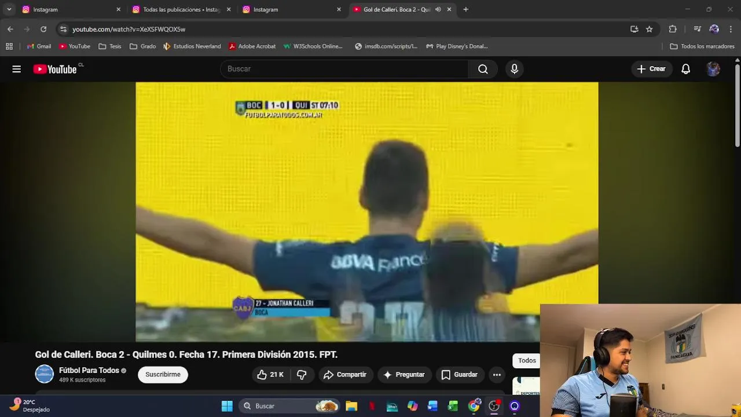The height and width of the screenshot is (417, 741).
Task: Expand the Todos los marcadores folder
Action: (x=702, y=46)
